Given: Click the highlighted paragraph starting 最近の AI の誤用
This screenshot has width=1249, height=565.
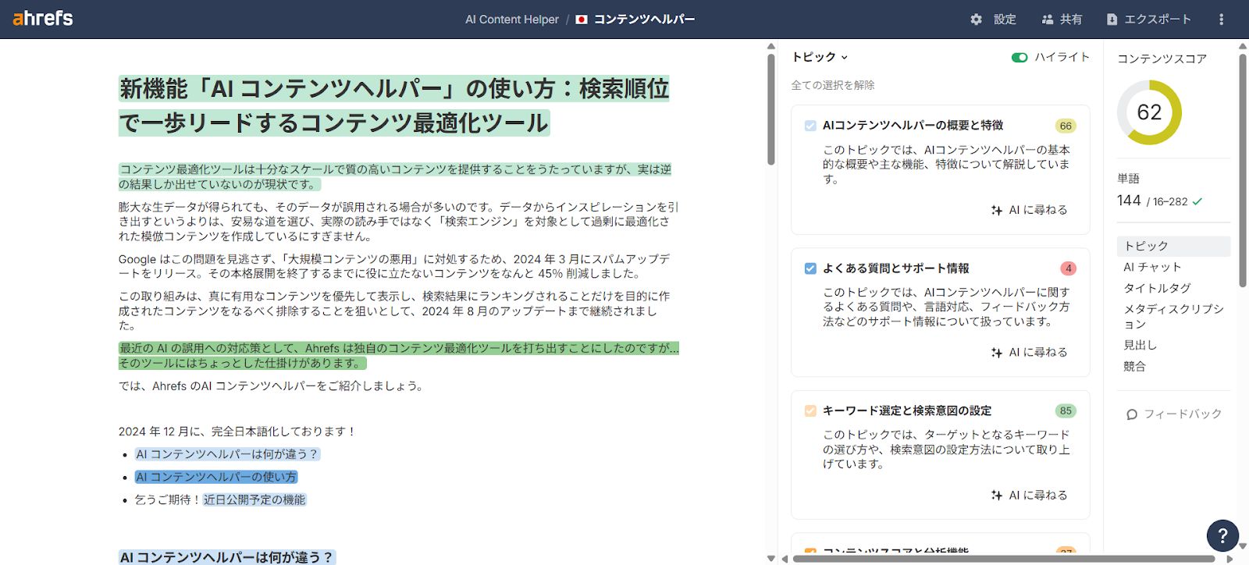Looking at the screenshot, I should (x=399, y=356).
